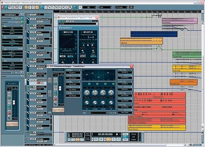The image size is (205, 147).
Task: Toggle first EQ band on in channel settings
Action: coord(89,84)
